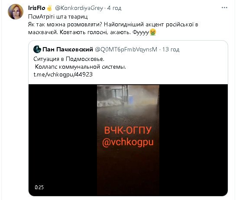This screenshot has height=200, width=239.
Task: Click the IrisFlo display name
Action: click(x=36, y=8)
